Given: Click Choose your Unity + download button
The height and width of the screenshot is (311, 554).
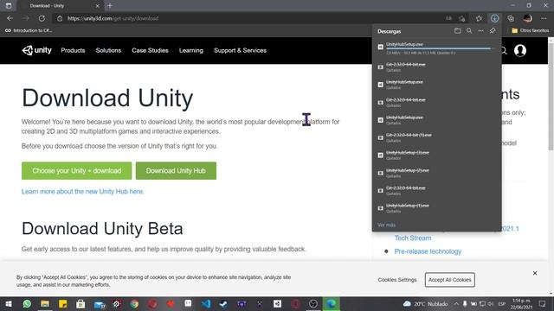Looking at the screenshot, I should tap(77, 171).
